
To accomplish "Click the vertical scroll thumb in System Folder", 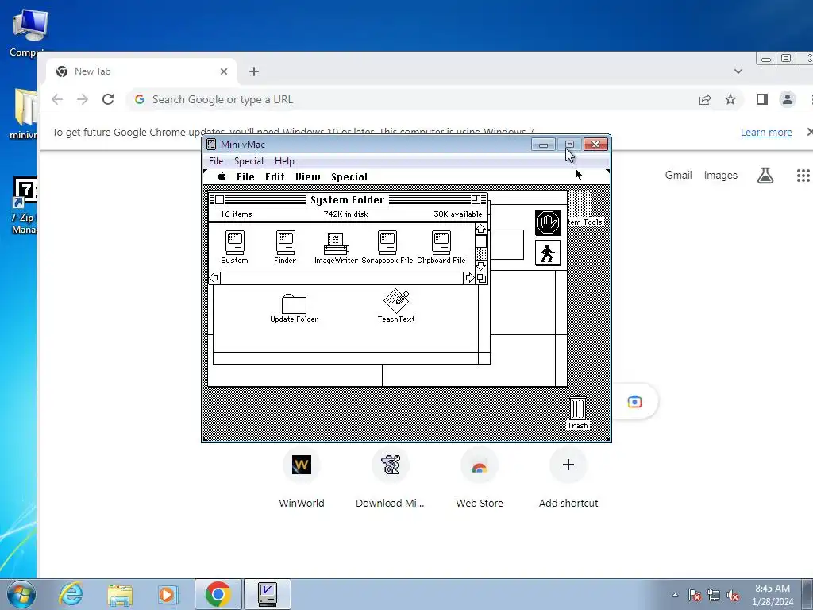I will [x=480, y=241].
